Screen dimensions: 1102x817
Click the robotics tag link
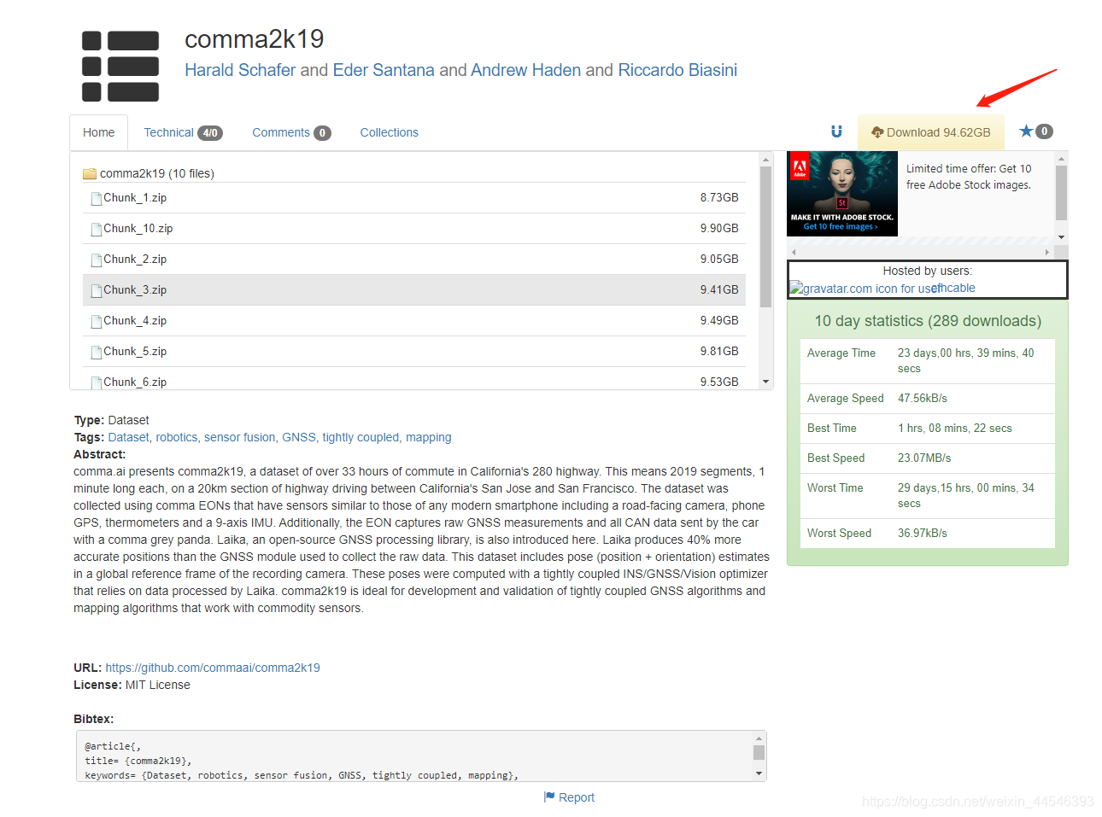click(176, 437)
